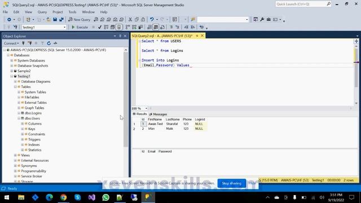This screenshot has height=203, width=361.
Task: Click the Navigate Backward arrow icon
Action: point(9,20)
